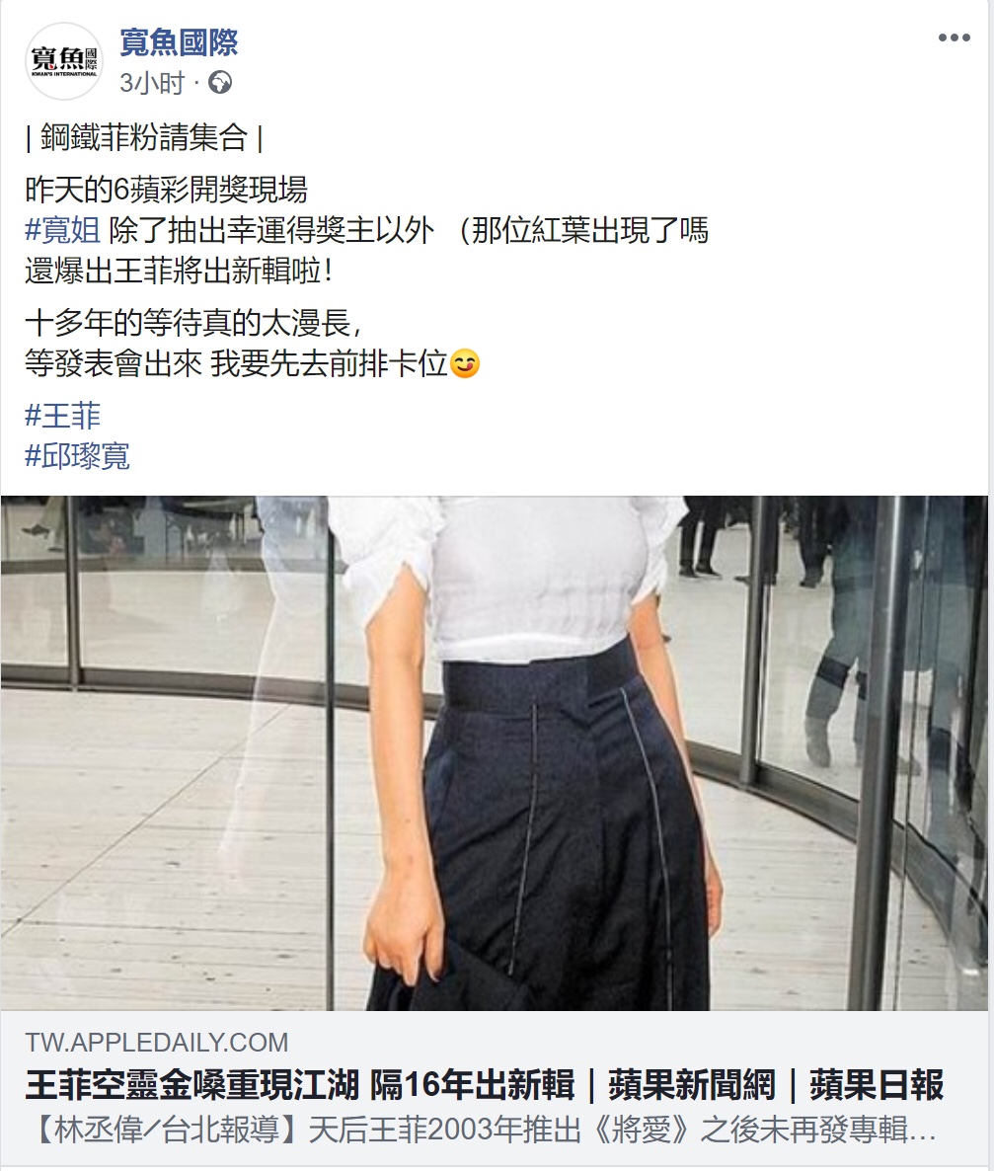Open the post options three-dot menu

point(954,38)
